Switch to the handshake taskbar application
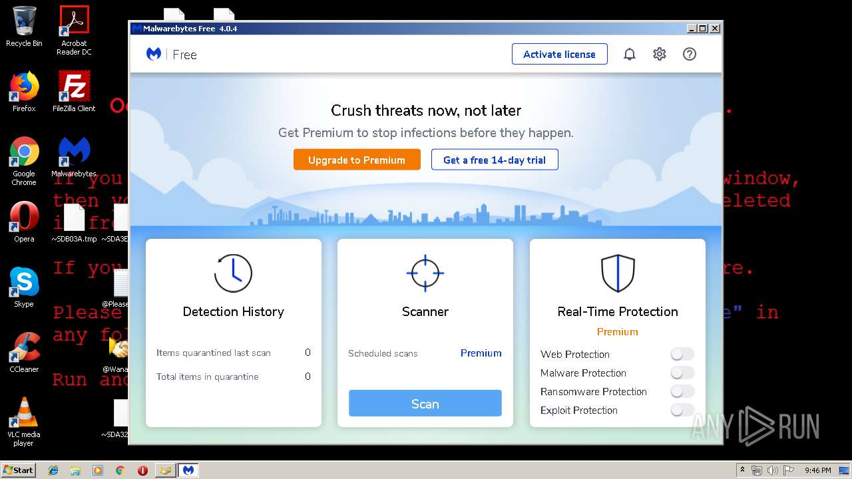852x479 pixels. point(165,470)
